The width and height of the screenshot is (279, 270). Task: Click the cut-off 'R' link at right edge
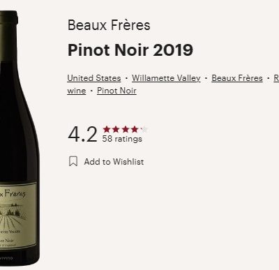276,78
